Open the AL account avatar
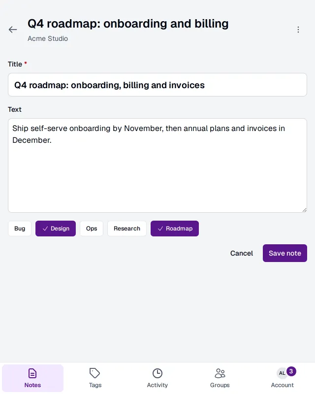Viewport: 315px width, 394px height. click(x=282, y=373)
